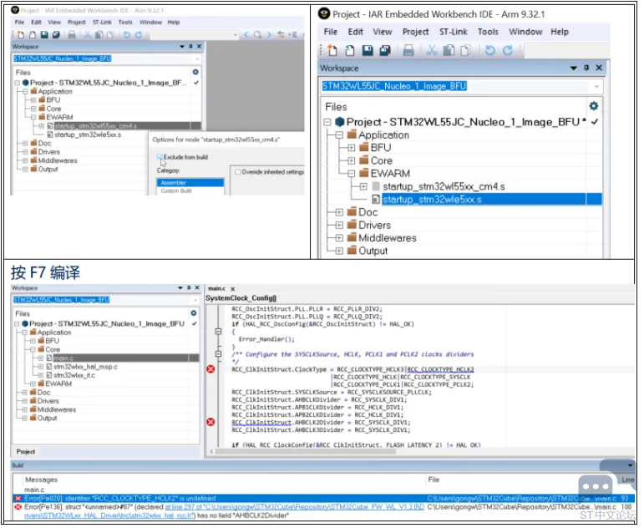Viewport: 644px width, 528px height.
Task: Click error marker beside AHBCLK2Divider code line
Action: tap(210, 422)
